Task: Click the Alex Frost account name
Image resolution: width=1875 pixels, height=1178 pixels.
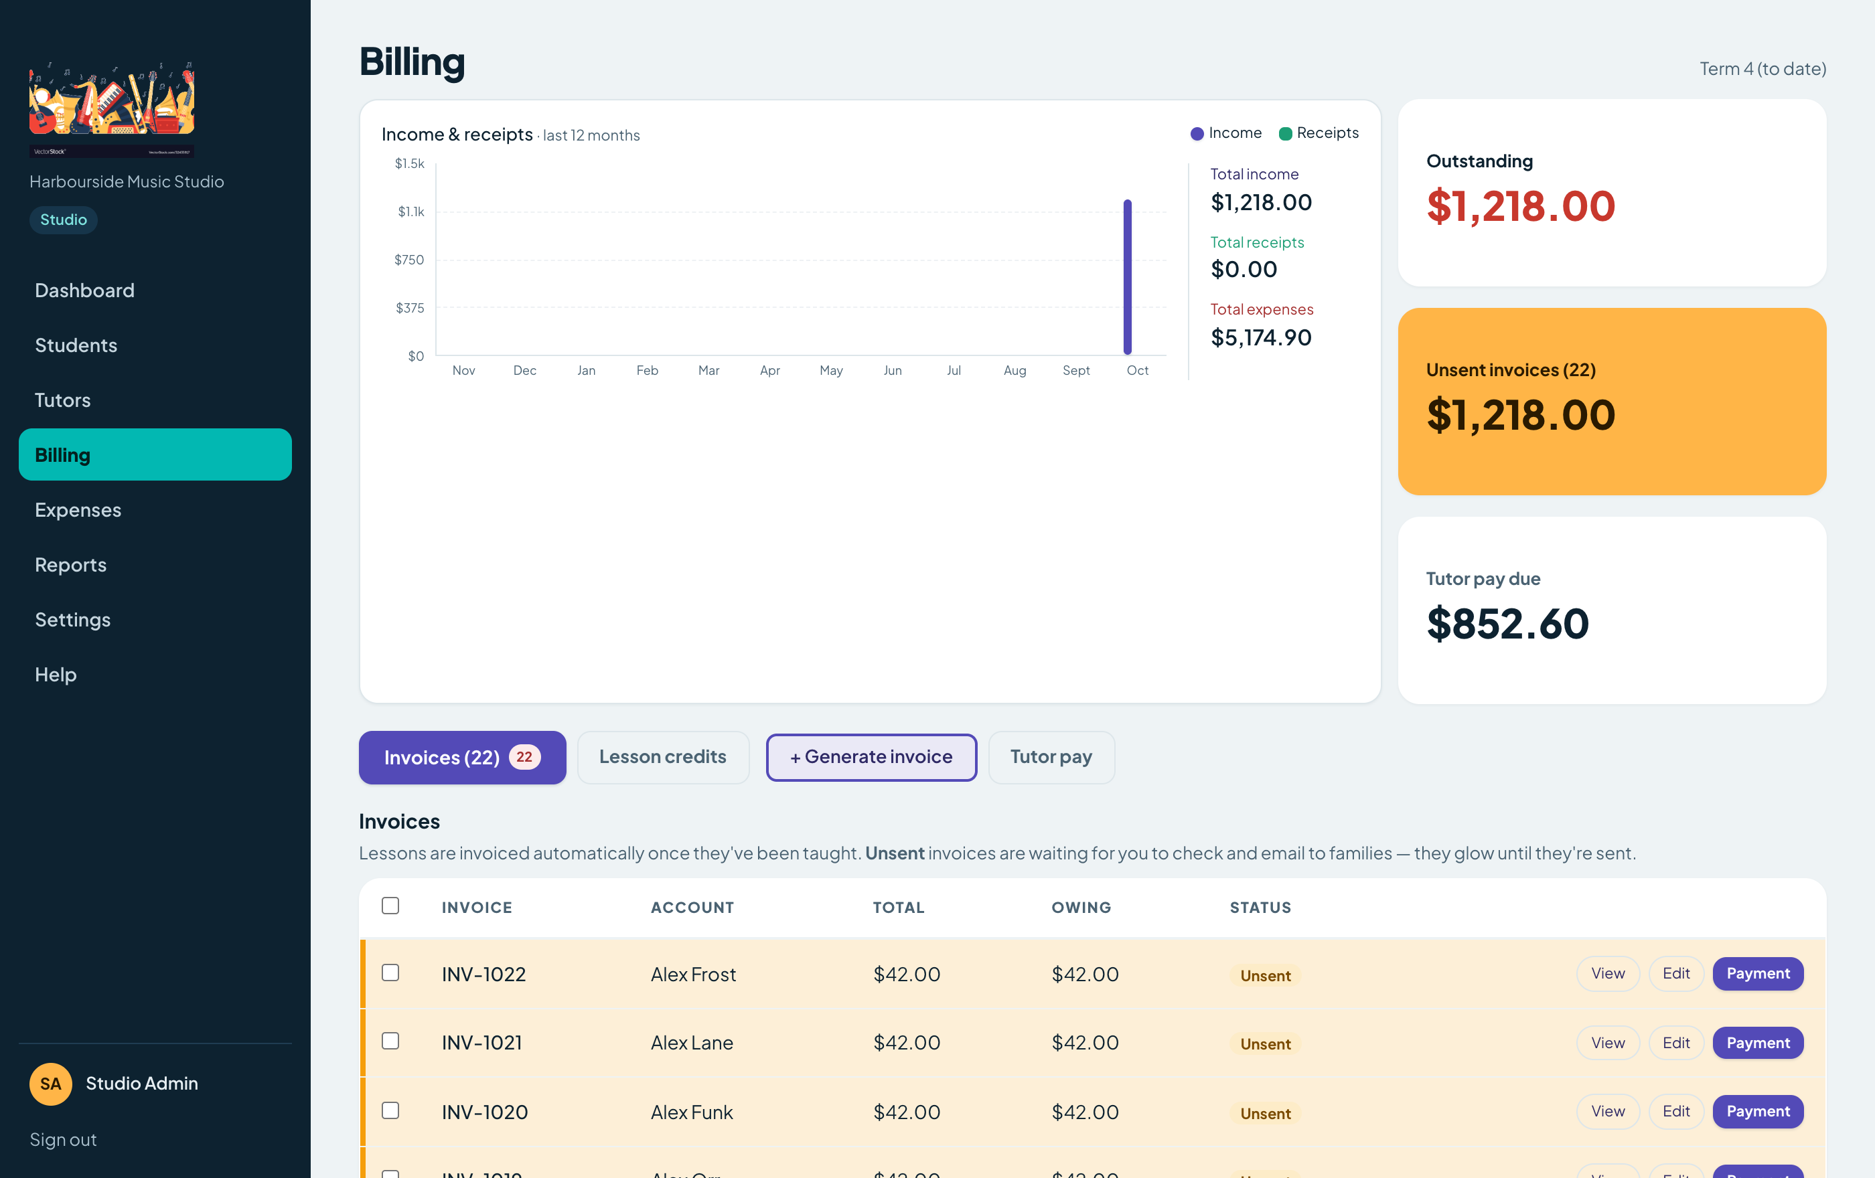Action: pyautogui.click(x=693, y=974)
